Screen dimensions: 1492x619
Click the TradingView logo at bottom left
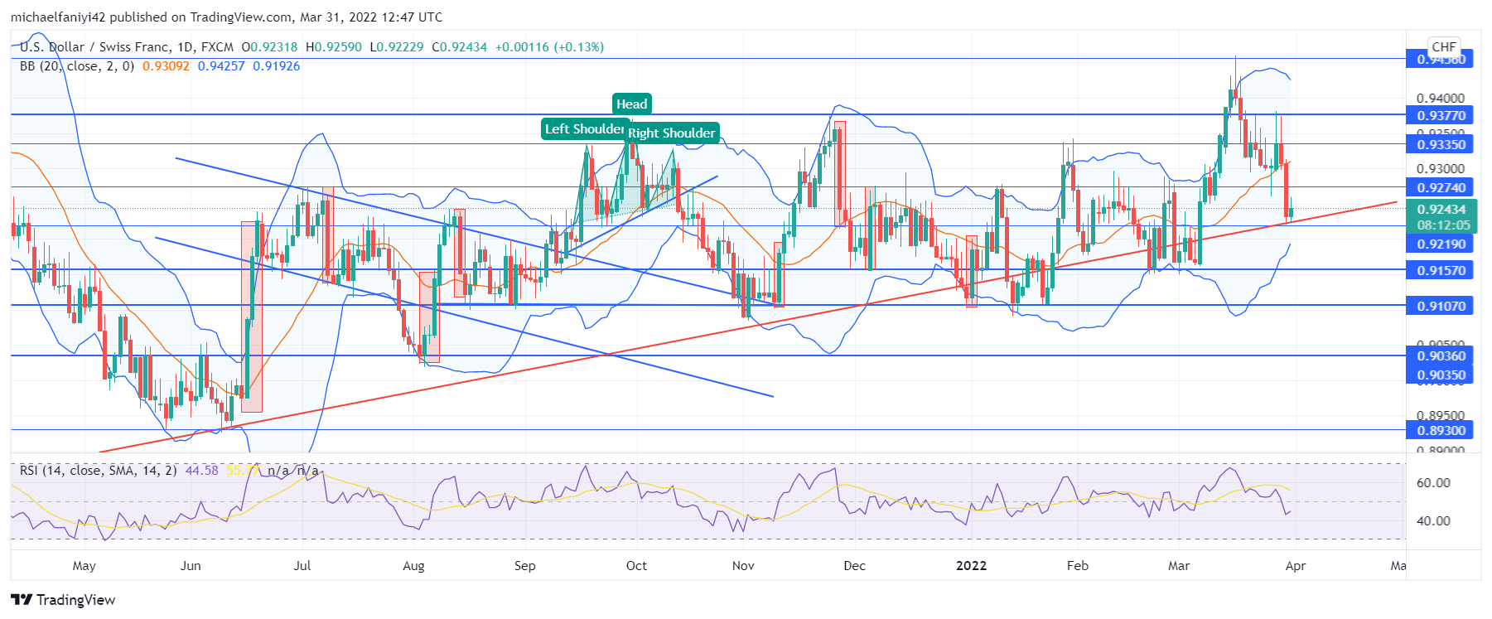coord(63,600)
